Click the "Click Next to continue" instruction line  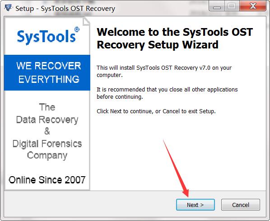tap(156, 111)
